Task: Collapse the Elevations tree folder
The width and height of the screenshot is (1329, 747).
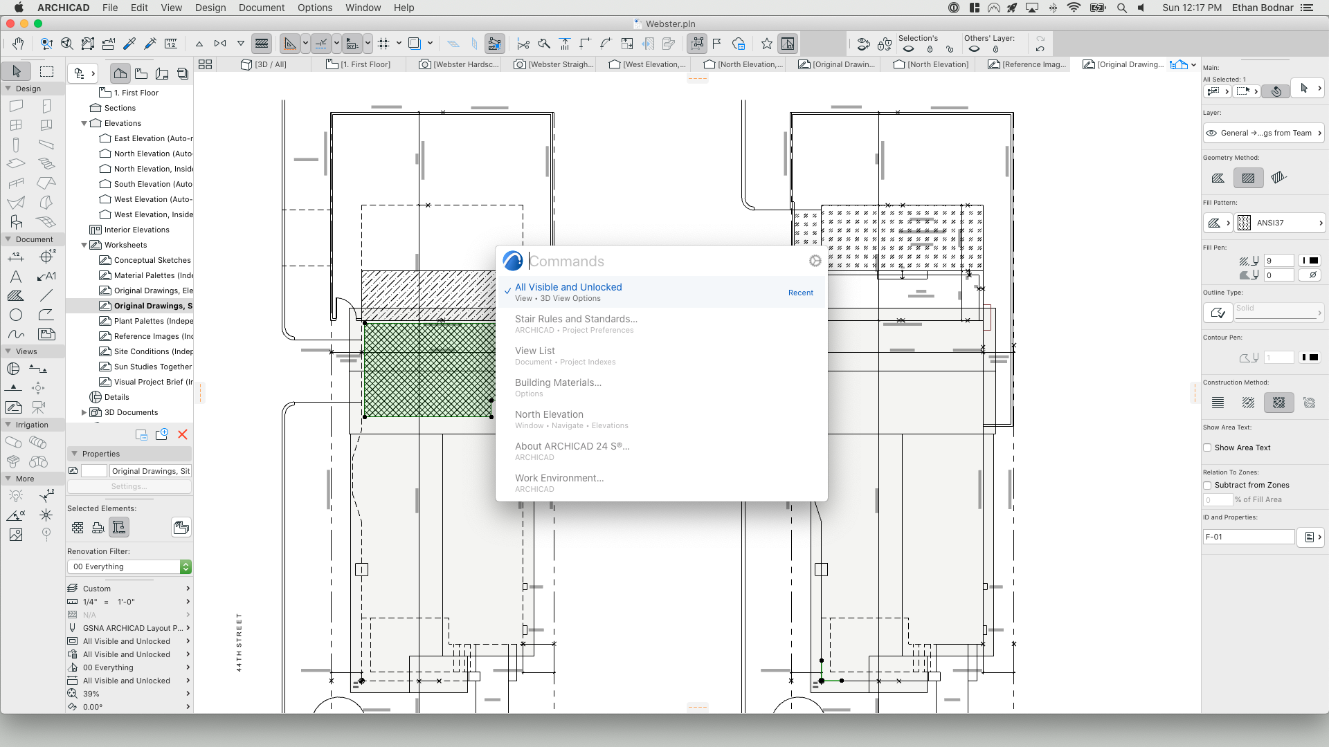Action: [84, 123]
